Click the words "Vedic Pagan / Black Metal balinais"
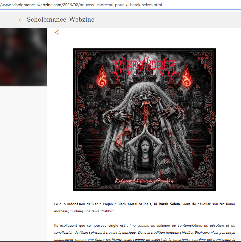 coord(122,204)
